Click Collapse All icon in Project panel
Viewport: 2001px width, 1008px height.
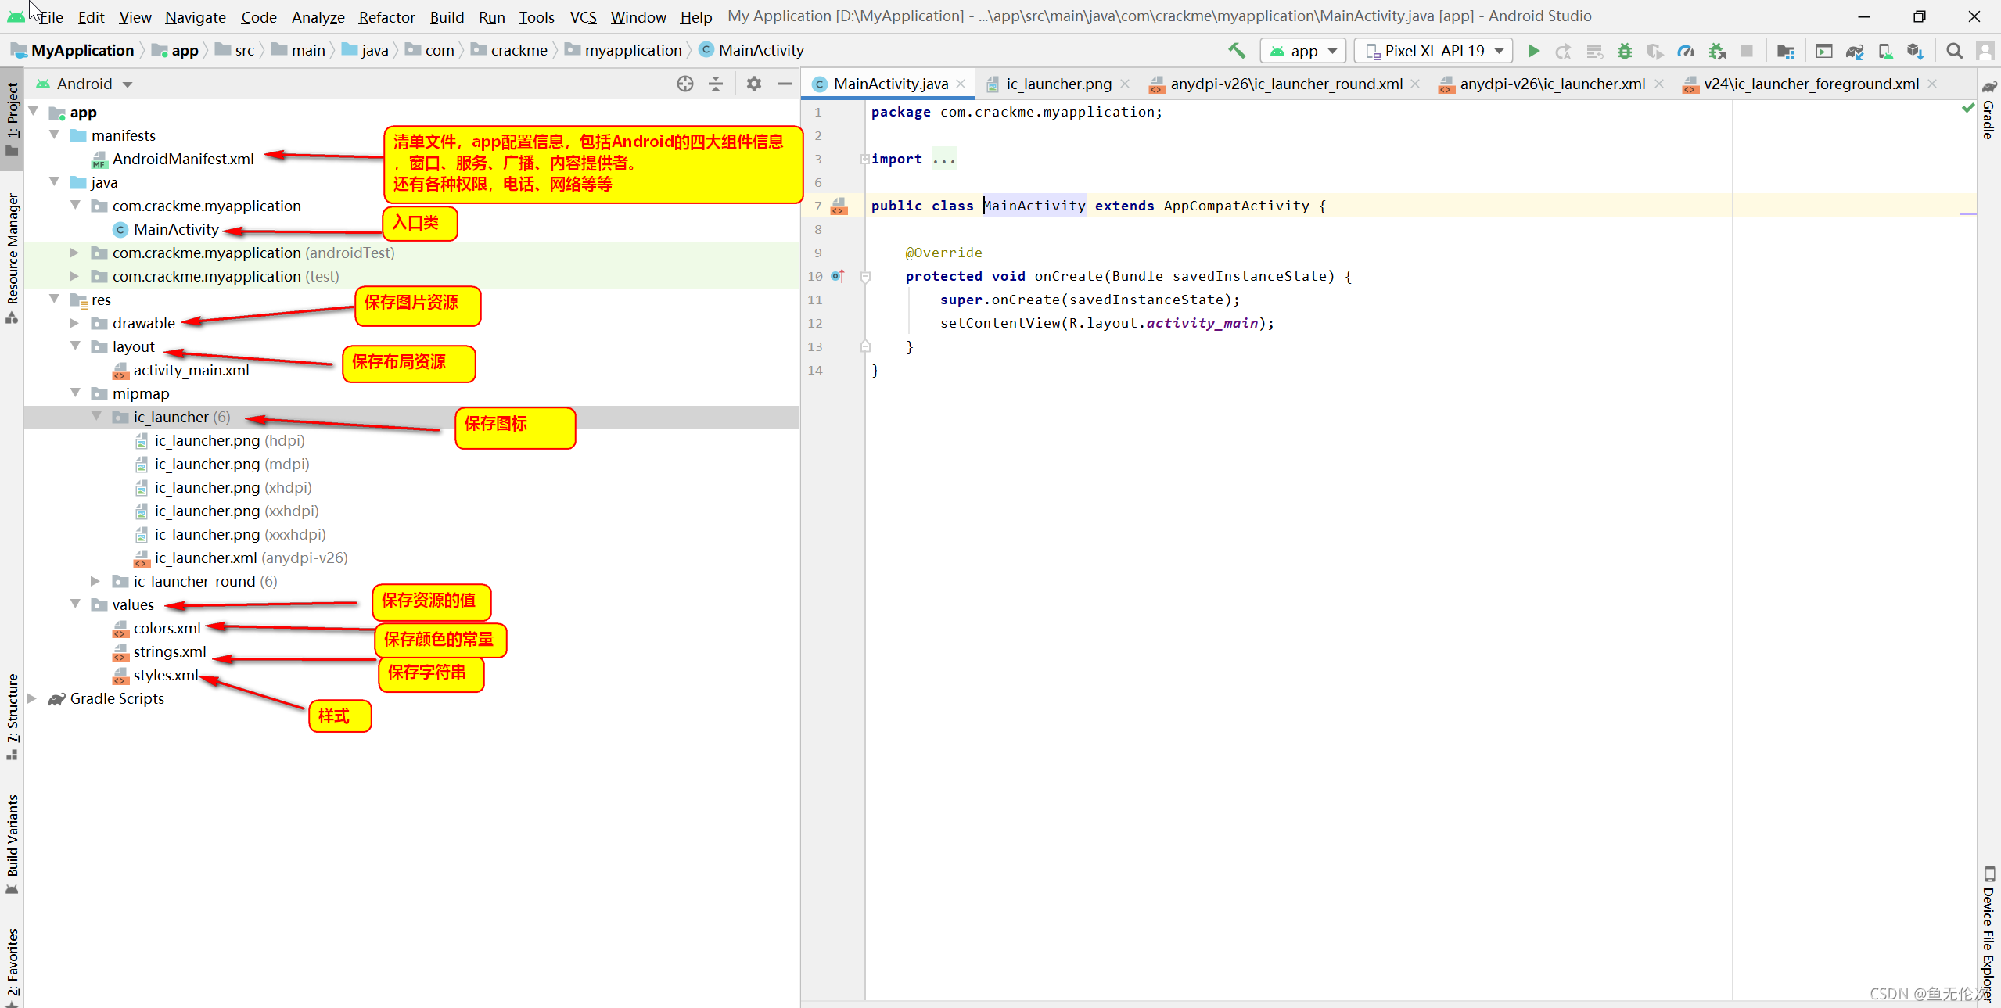(x=716, y=84)
